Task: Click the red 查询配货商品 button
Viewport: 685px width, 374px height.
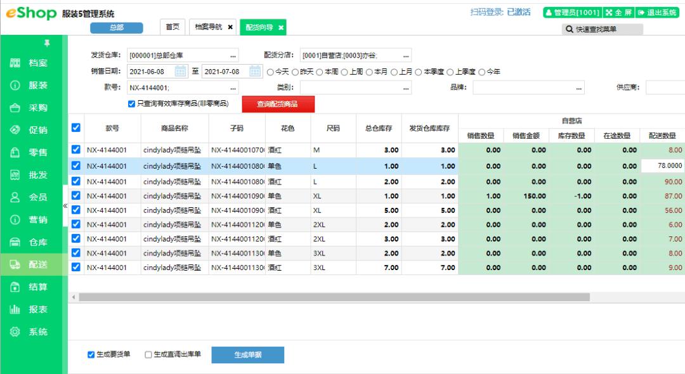Action: pos(277,103)
